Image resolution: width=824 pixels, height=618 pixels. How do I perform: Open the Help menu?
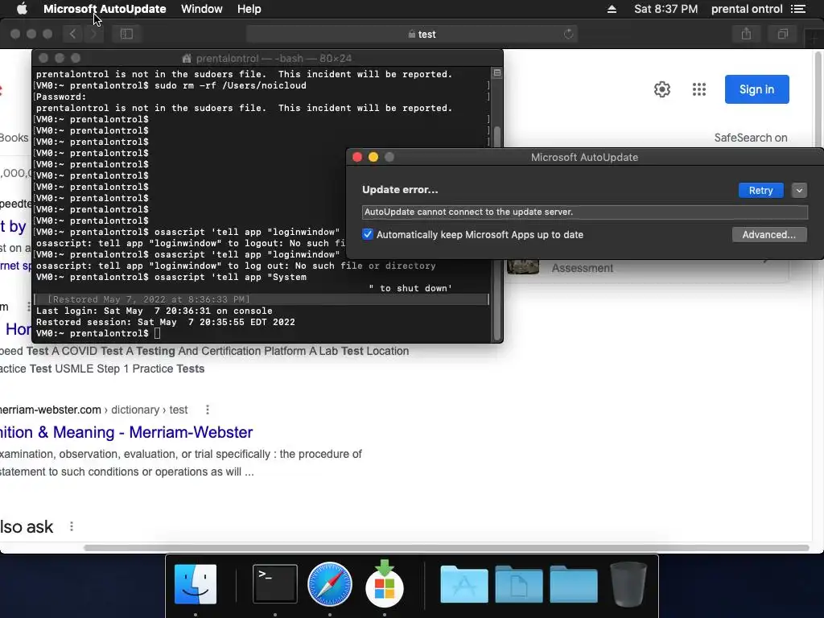(x=249, y=9)
